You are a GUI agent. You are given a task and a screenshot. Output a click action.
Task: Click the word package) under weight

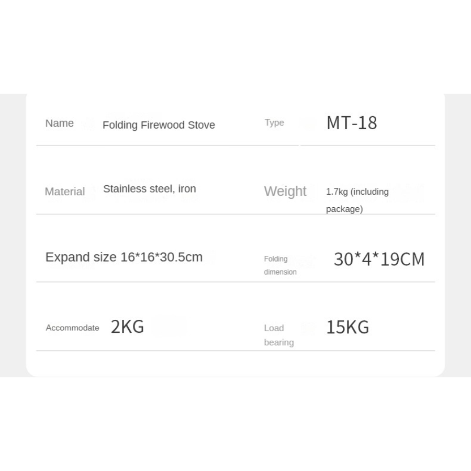click(x=344, y=209)
